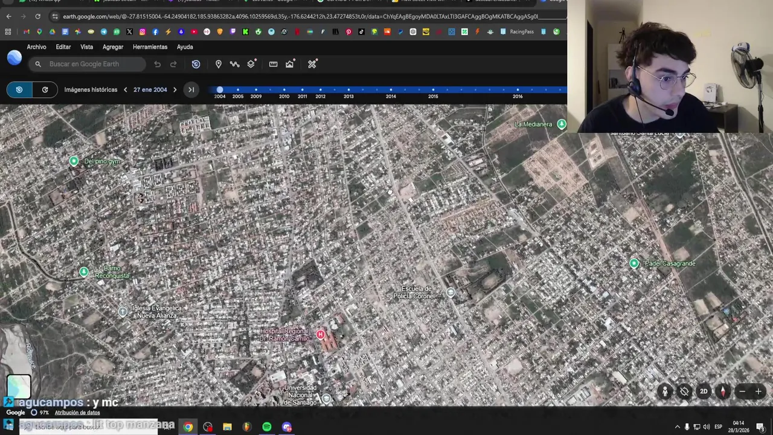Image resolution: width=773 pixels, height=435 pixels.
Task: Switch to timelapse mode button
Action: 45,90
